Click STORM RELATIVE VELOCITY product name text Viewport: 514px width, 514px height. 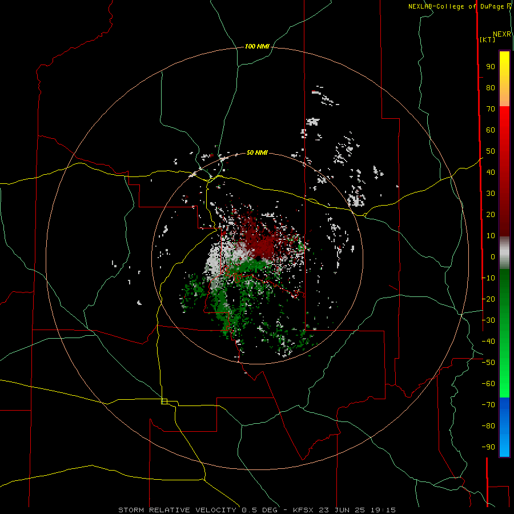pyautogui.click(x=177, y=510)
